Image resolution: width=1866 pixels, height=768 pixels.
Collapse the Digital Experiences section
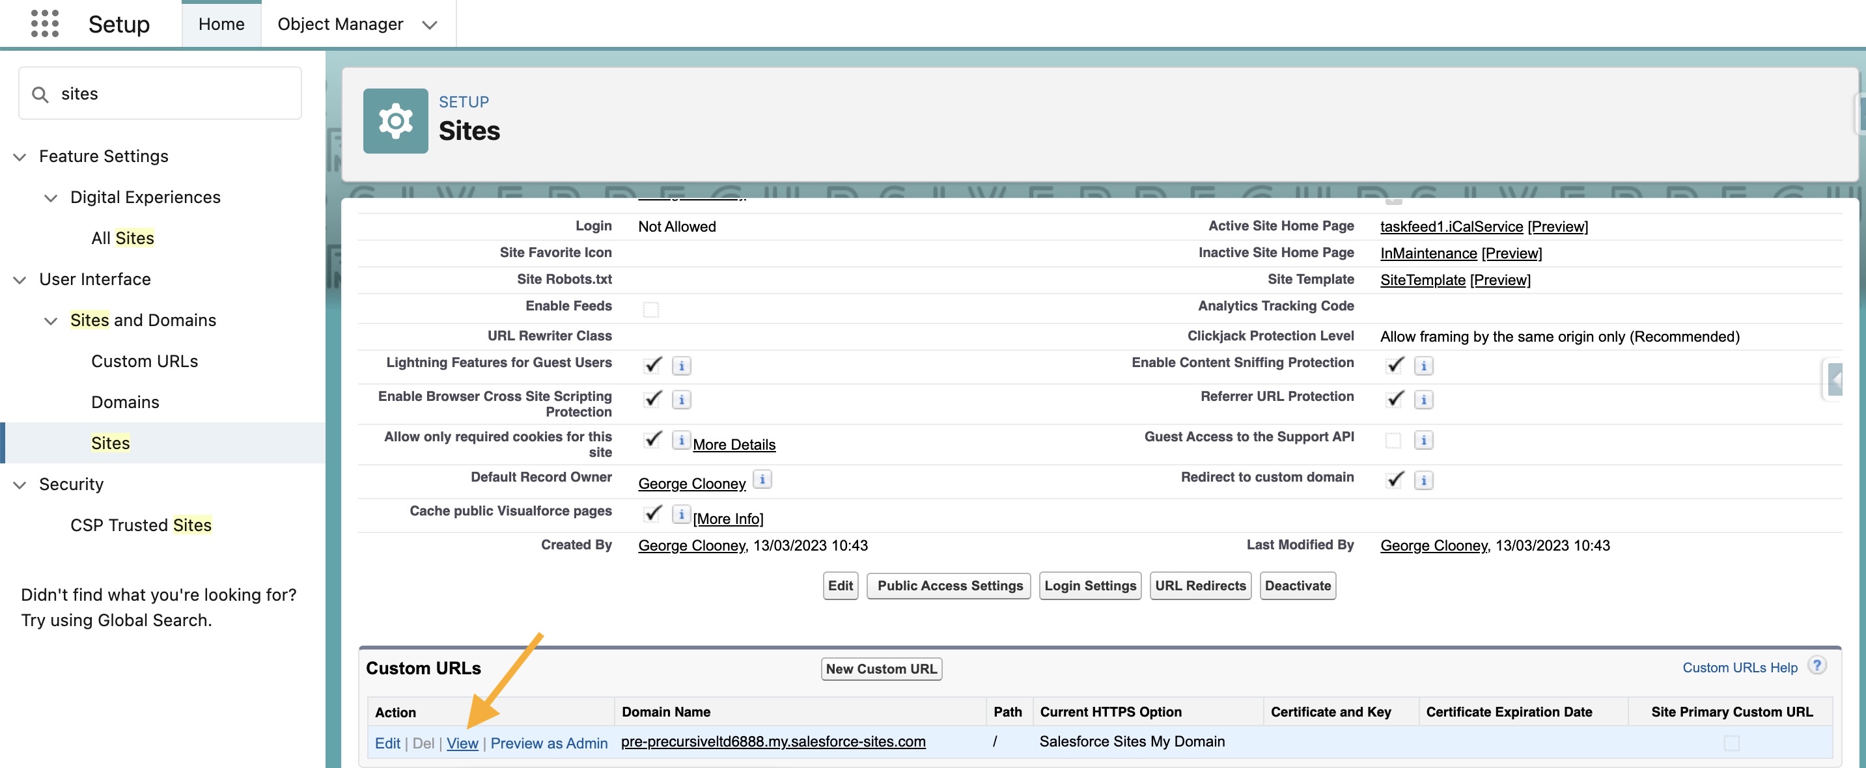pos(51,199)
